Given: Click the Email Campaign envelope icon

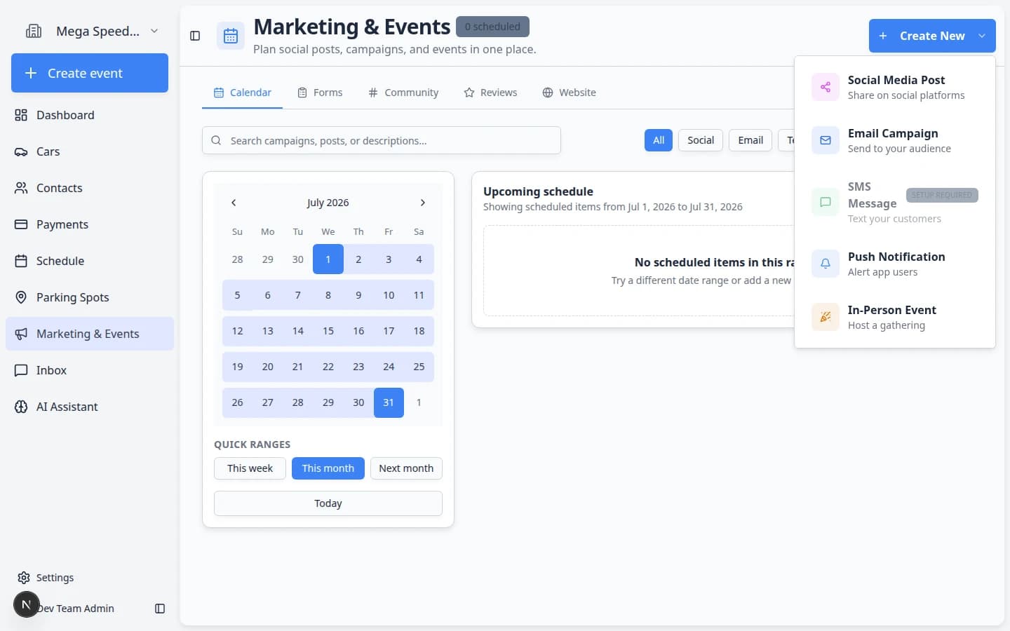Looking at the screenshot, I should point(826,140).
